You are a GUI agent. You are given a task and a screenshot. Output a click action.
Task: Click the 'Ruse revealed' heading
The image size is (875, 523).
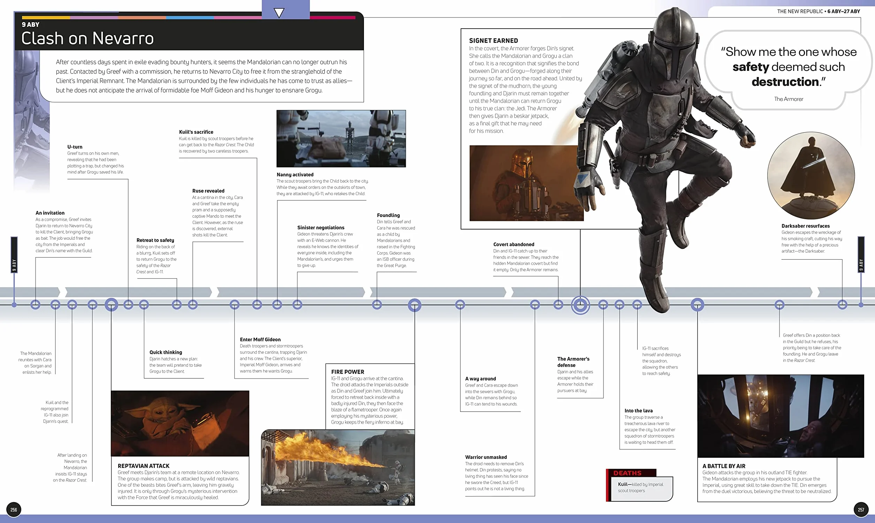[208, 190]
